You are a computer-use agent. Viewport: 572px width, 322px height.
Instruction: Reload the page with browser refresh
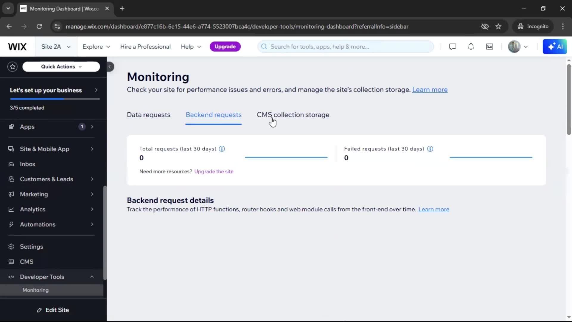(x=39, y=27)
